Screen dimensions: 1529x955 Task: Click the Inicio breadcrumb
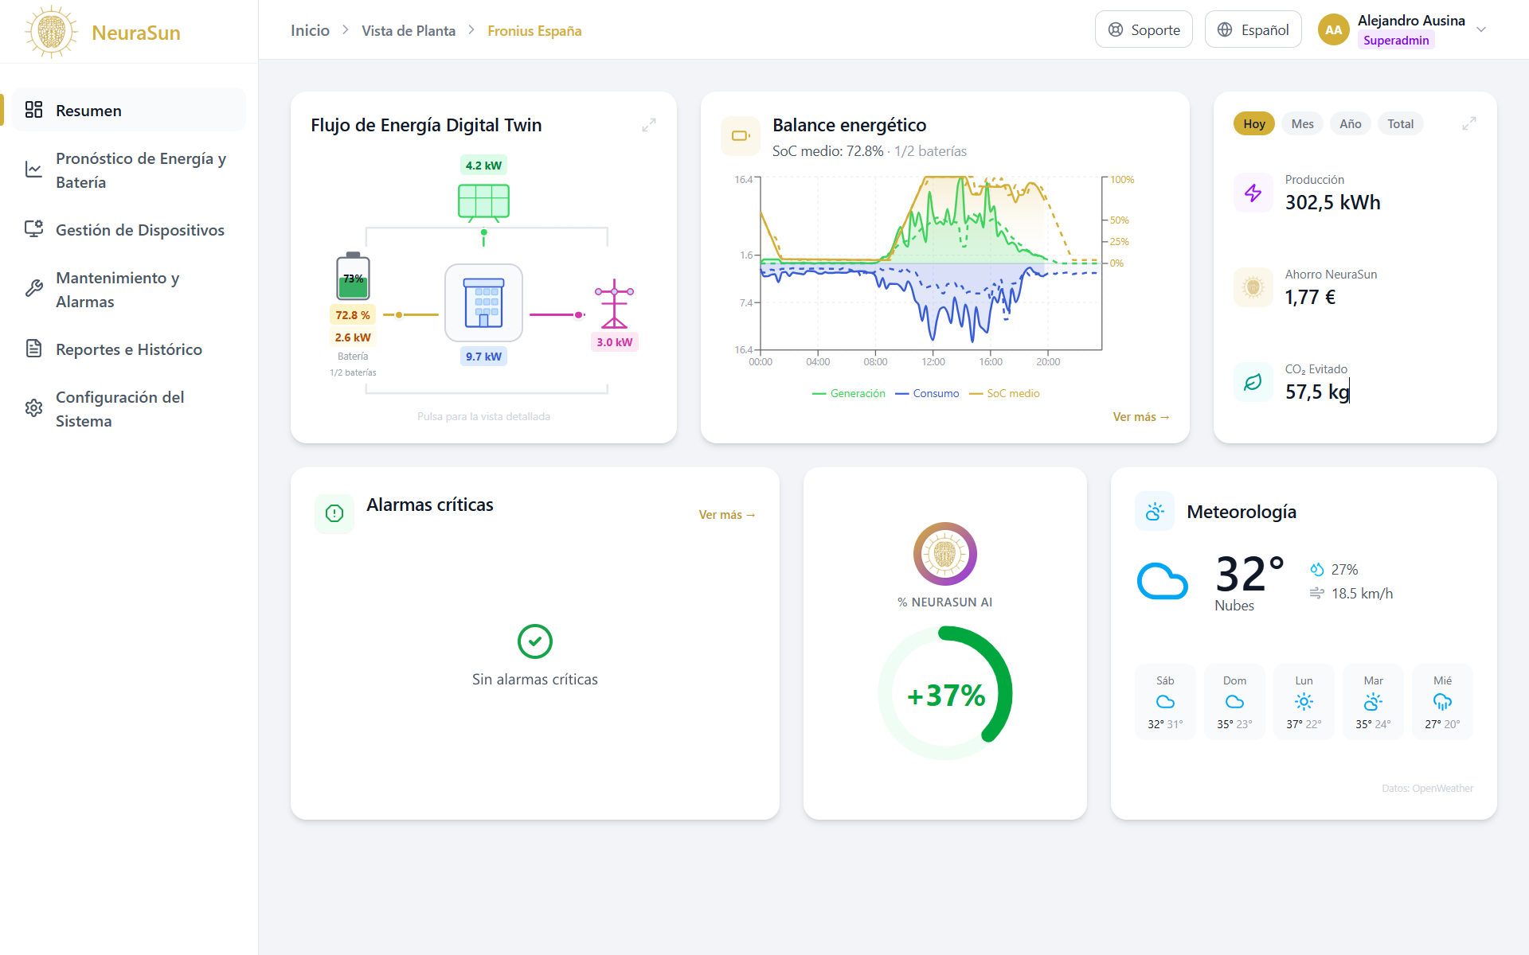coord(310,30)
